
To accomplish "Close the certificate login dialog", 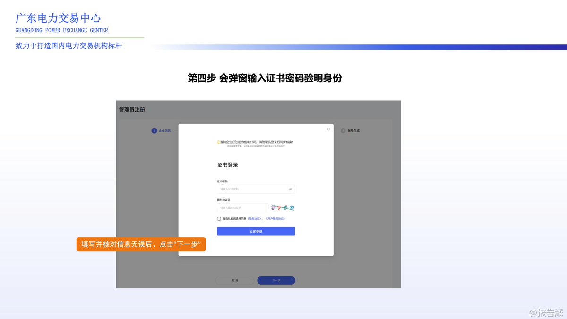I will coord(328,129).
